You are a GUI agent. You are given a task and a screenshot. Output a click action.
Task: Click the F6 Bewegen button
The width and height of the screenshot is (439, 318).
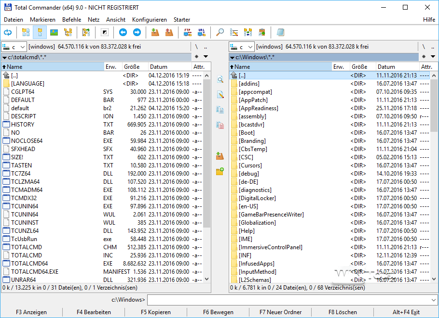pos(218,312)
